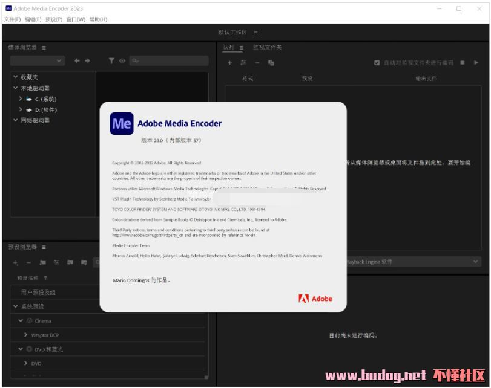491x388 pixels.
Task: Expand the D: (软件) drive
Action: tap(21, 109)
